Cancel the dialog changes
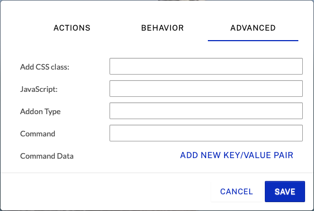314x211 pixels. coord(236,192)
